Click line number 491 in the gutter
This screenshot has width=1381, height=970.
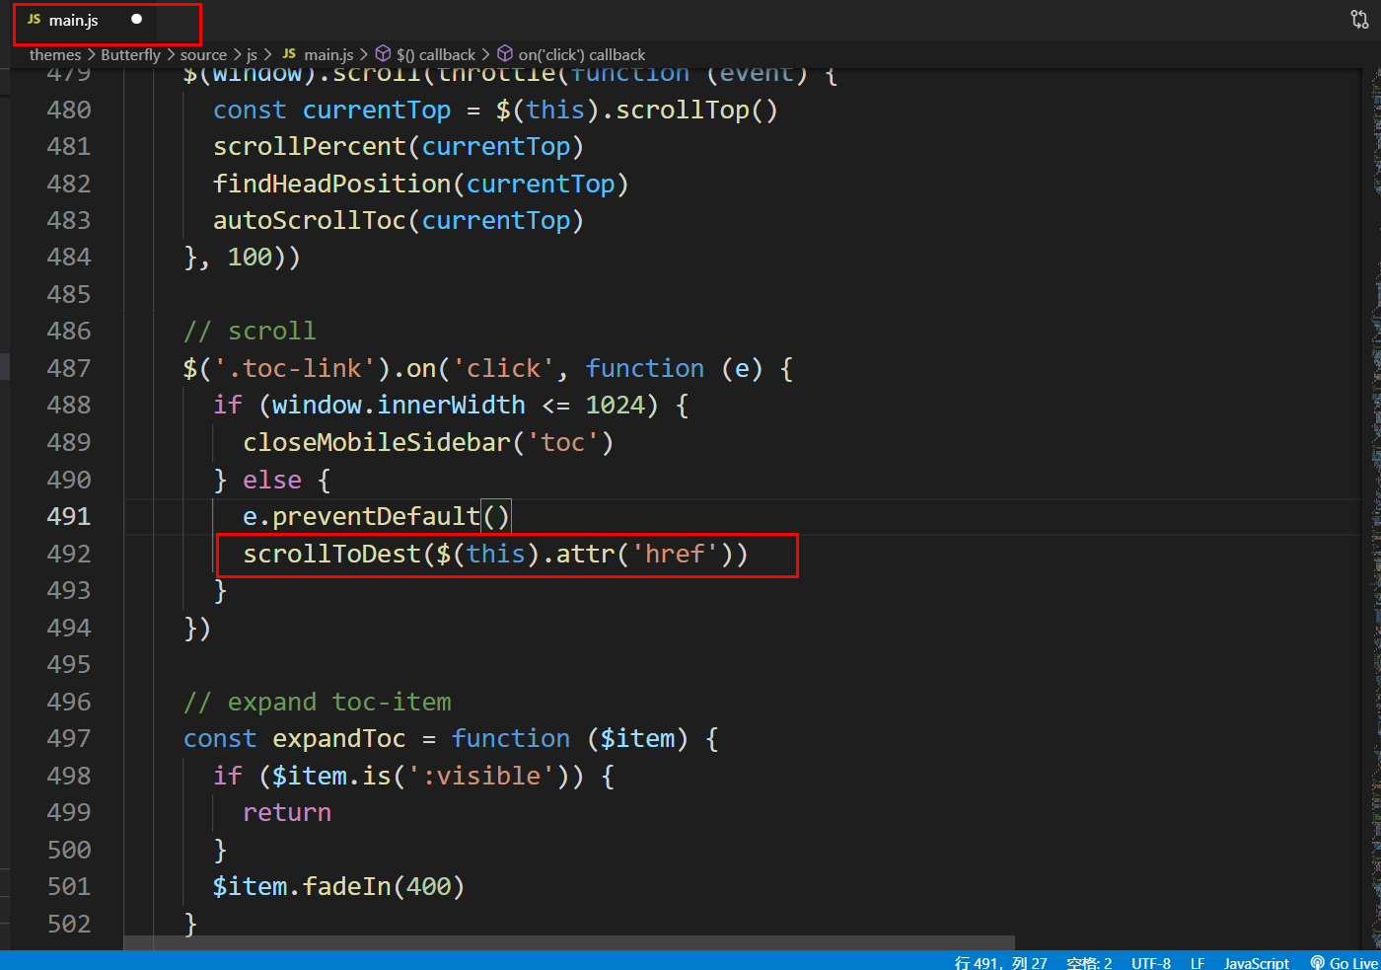(x=69, y=516)
